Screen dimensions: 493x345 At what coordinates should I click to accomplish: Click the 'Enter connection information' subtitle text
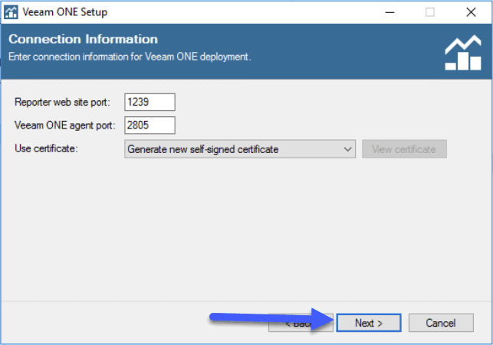coord(130,57)
